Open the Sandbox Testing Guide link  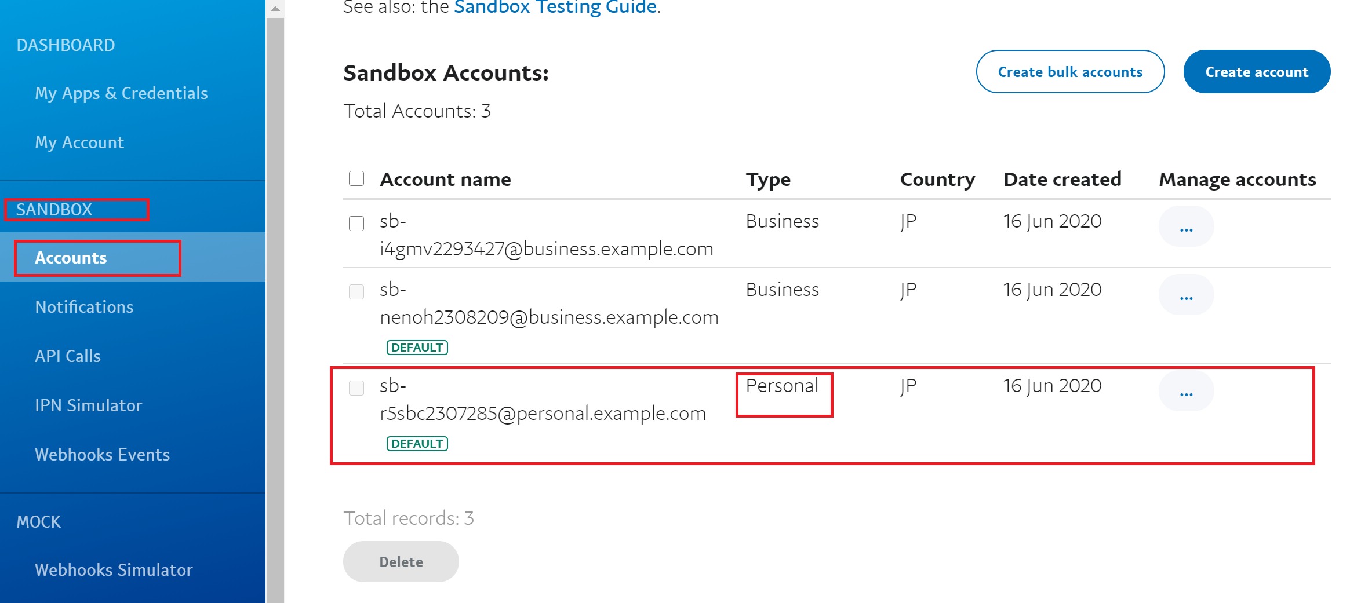(x=555, y=7)
